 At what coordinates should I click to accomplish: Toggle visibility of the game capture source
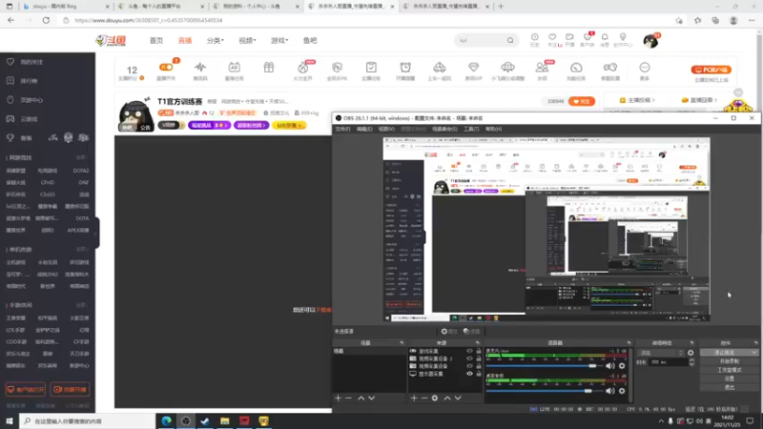coord(469,351)
